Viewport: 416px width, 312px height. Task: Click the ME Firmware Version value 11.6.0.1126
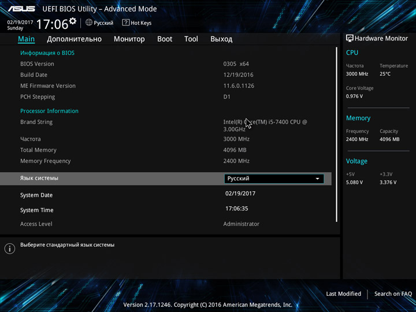pos(239,86)
